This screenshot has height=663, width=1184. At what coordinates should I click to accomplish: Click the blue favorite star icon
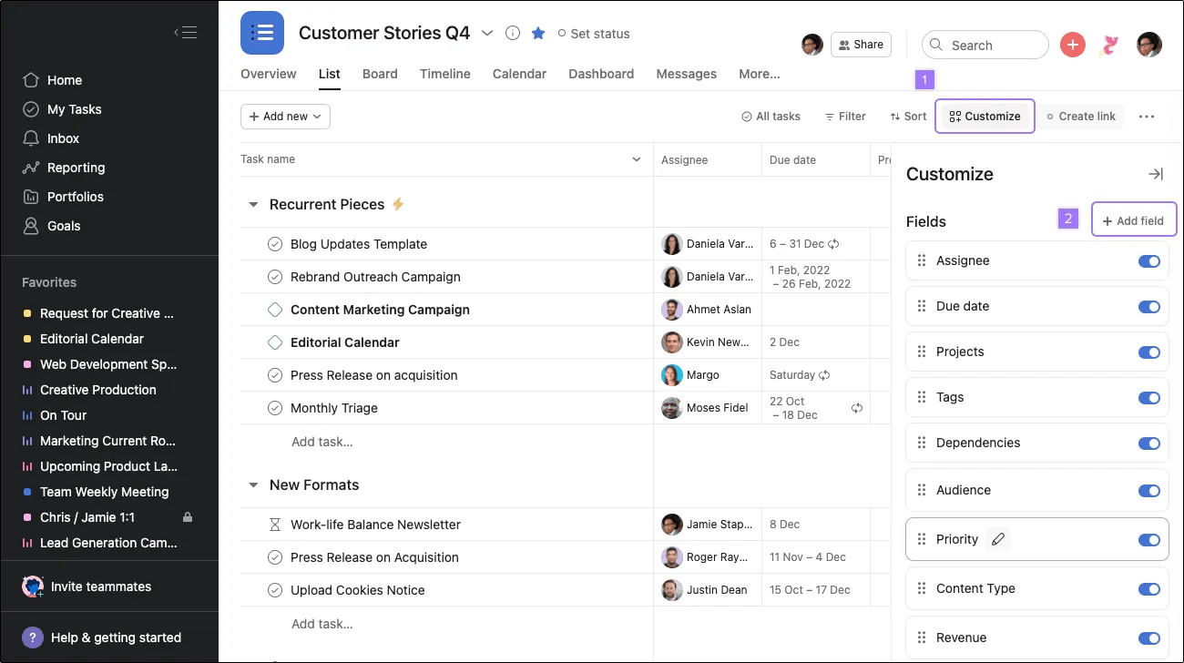(x=538, y=34)
